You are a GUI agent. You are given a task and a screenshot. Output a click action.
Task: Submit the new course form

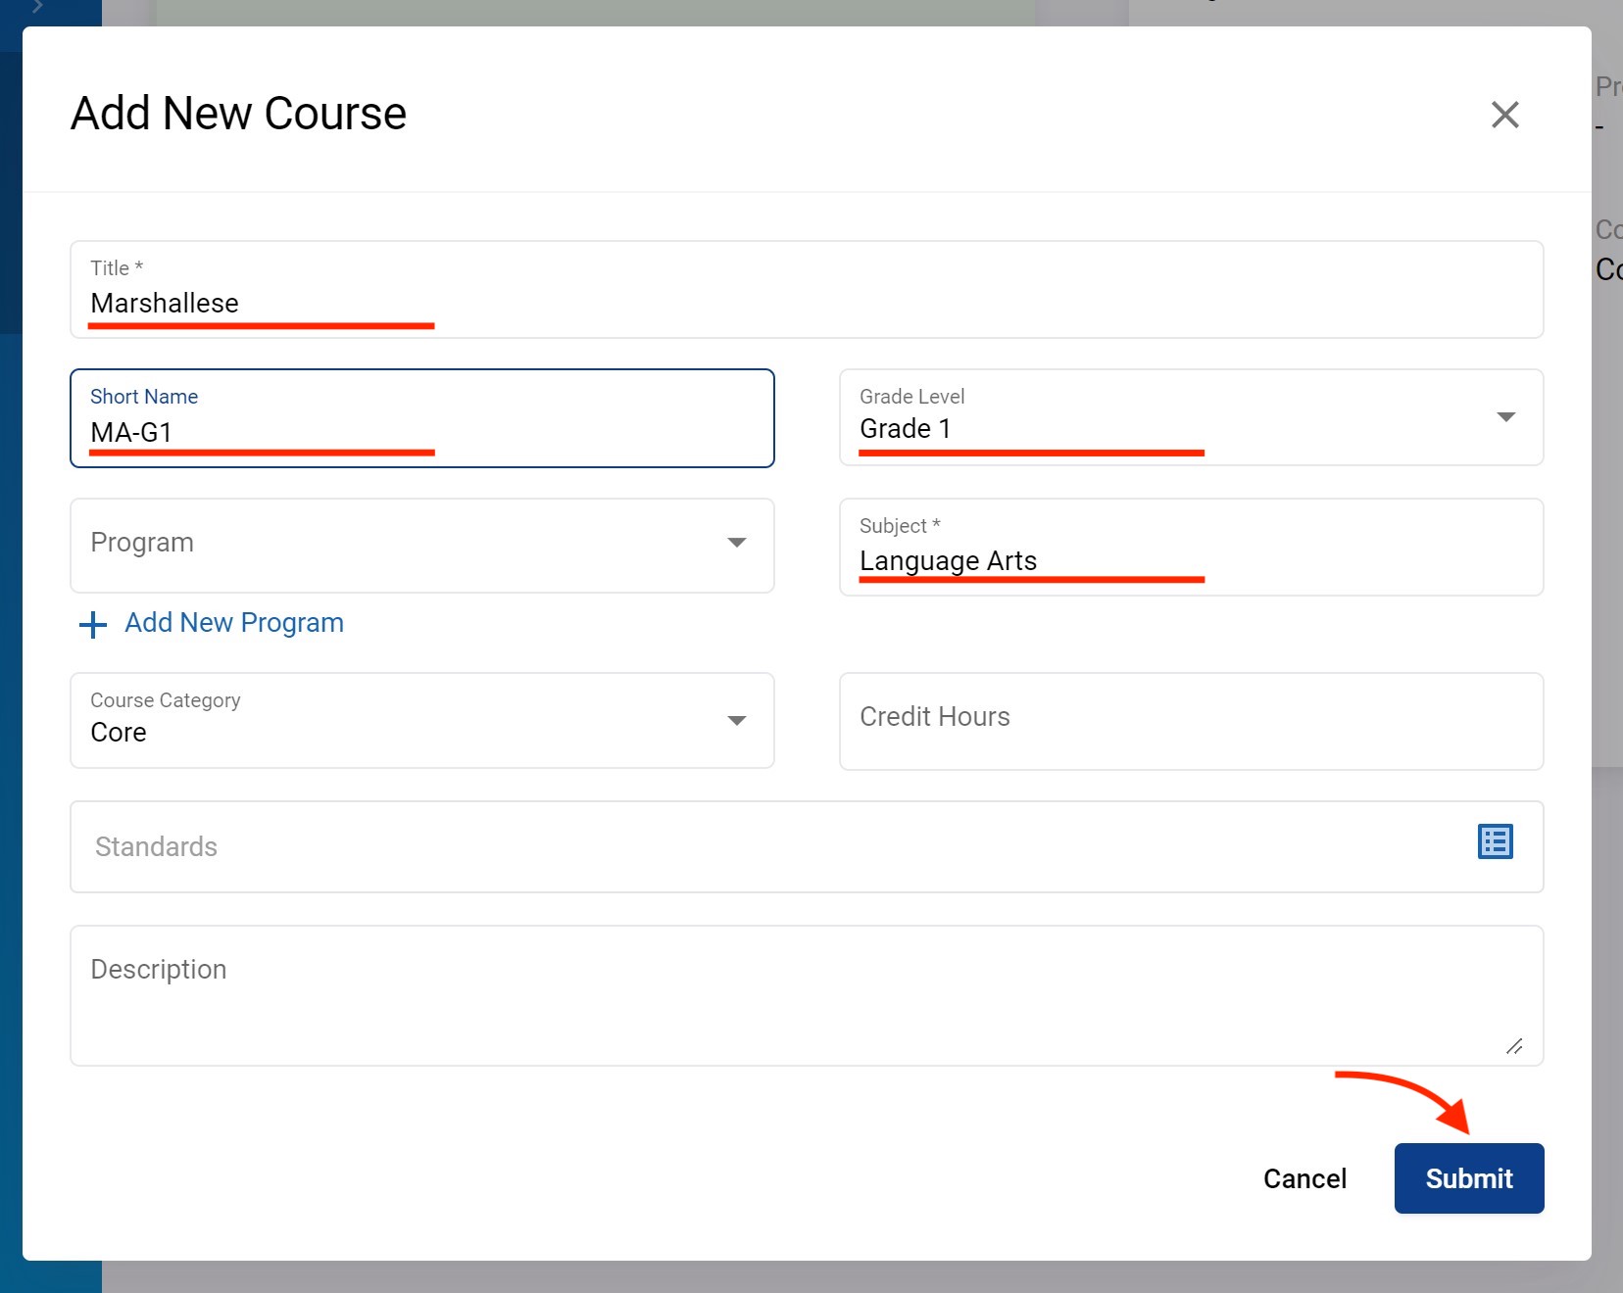tap(1468, 1178)
